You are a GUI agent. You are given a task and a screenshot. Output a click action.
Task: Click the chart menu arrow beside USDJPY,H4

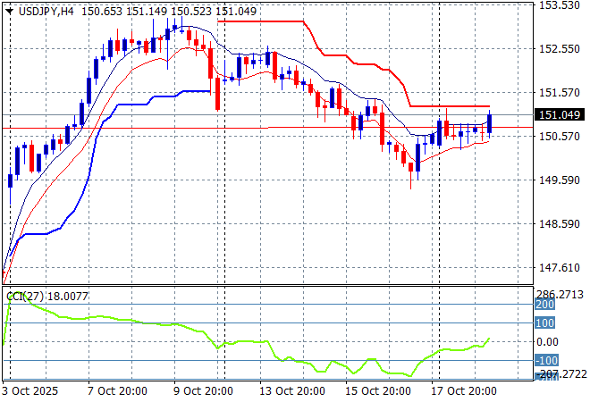pos(10,12)
